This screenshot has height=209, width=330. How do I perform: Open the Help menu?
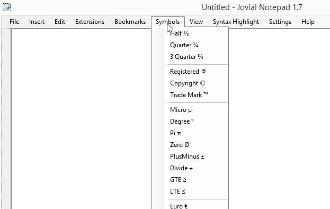(x=308, y=22)
